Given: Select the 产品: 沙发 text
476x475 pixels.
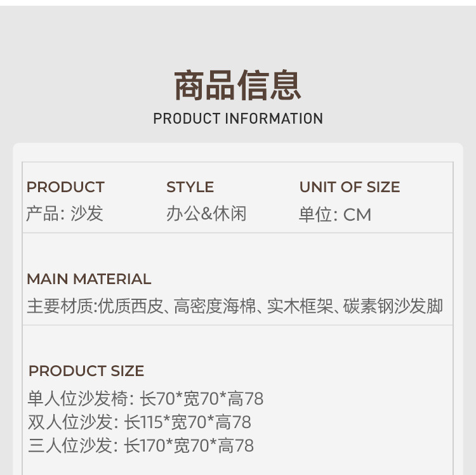Looking at the screenshot, I should click(x=64, y=214).
